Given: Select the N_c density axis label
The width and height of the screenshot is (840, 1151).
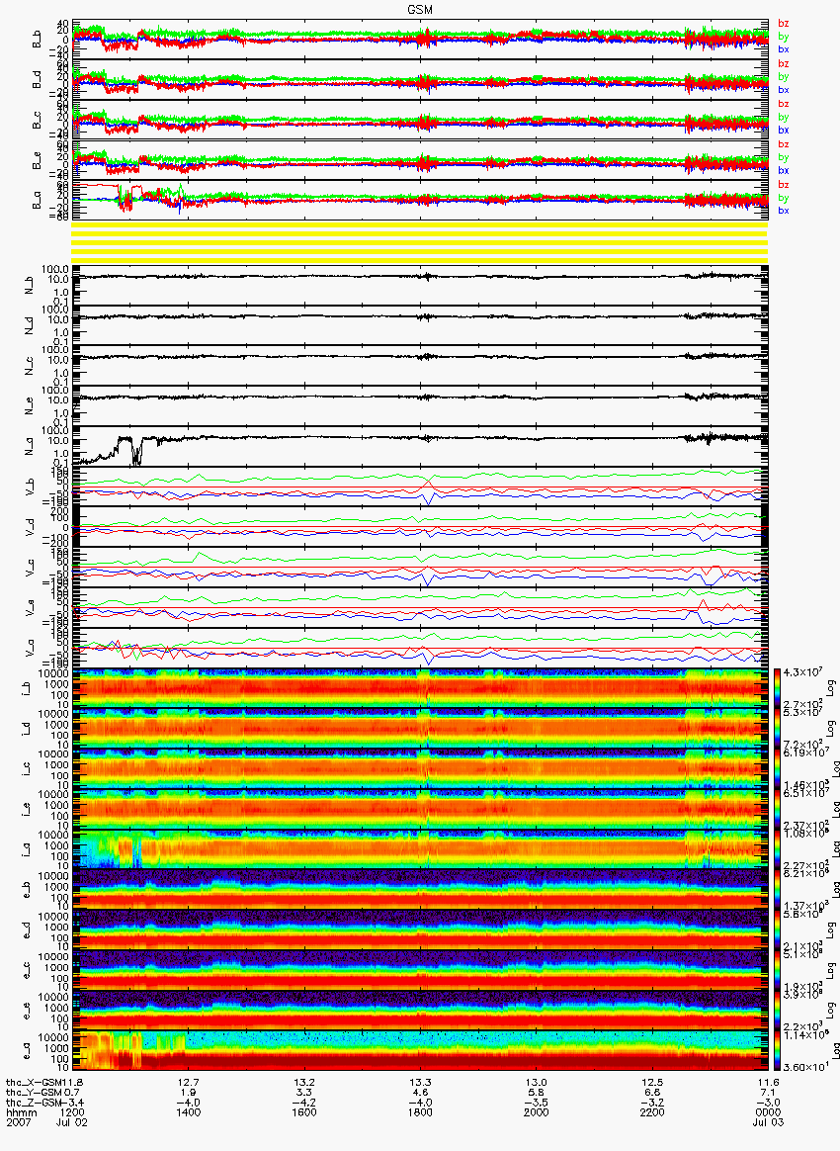Looking at the screenshot, I should pos(30,366).
